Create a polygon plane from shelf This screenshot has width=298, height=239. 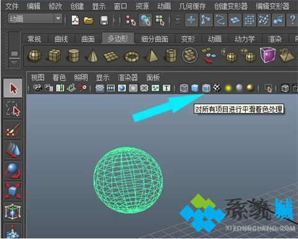coord(111,57)
